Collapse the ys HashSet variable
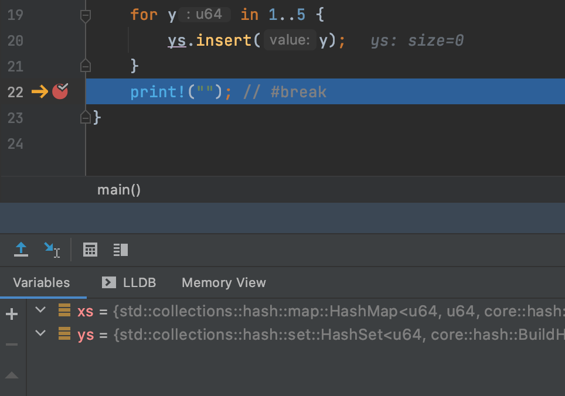The image size is (565, 396). 40,333
